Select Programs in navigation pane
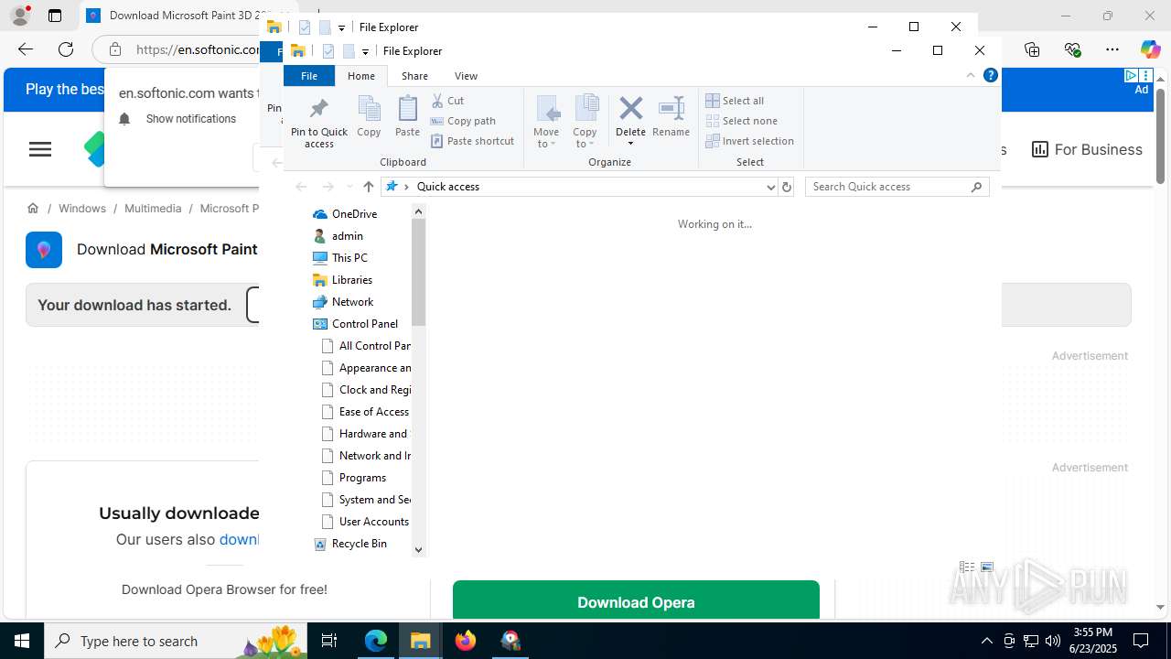The width and height of the screenshot is (1171, 659). coord(362,478)
